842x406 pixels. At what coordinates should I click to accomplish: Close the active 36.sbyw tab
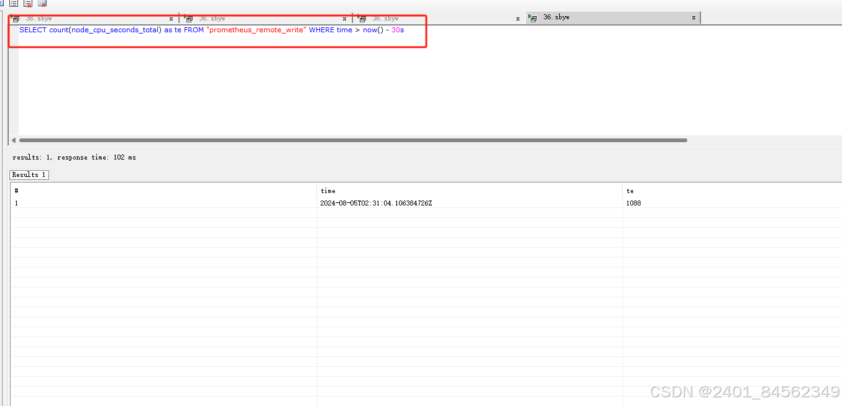pos(693,18)
